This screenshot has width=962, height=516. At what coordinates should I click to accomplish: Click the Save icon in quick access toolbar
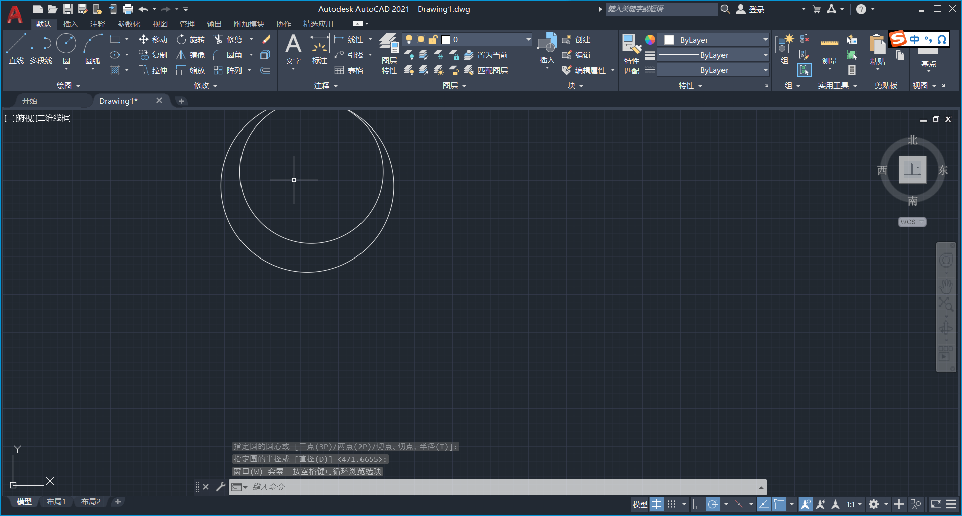(x=68, y=9)
